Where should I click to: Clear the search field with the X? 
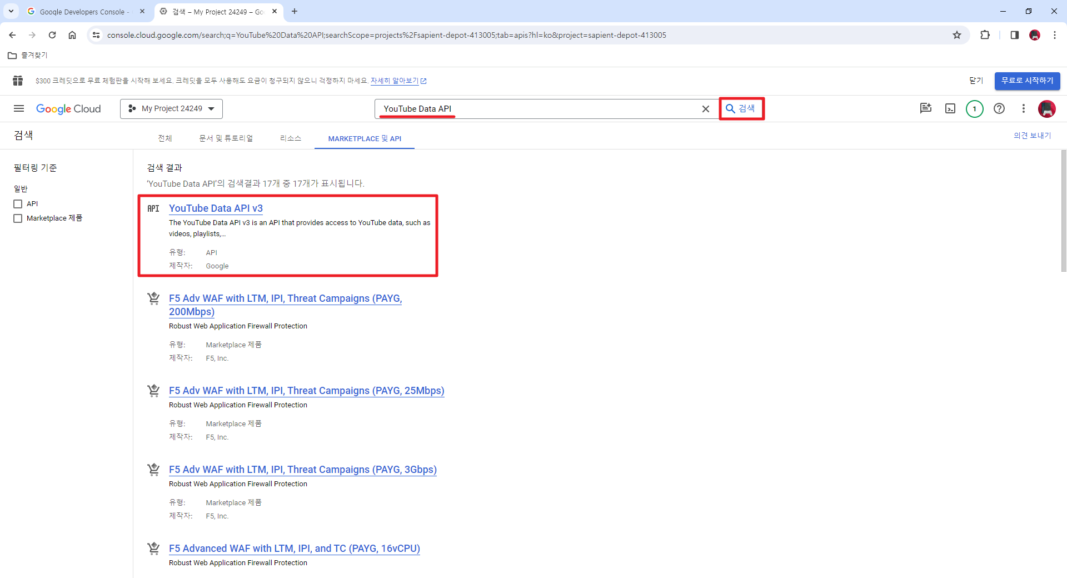706,108
